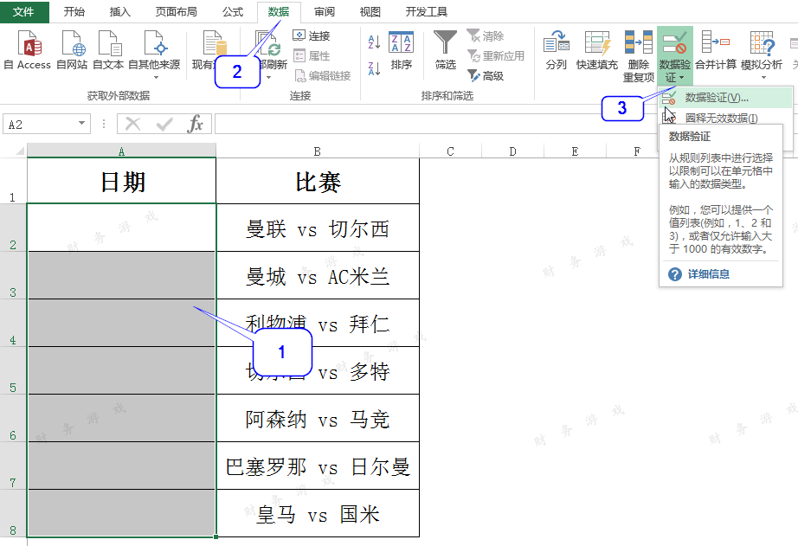Select row 8 header
The width and height of the screenshot is (798, 546).
tap(13, 513)
